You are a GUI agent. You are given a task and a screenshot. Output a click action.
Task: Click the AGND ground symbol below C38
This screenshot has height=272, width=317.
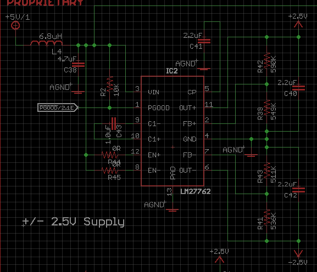[x=78, y=93]
